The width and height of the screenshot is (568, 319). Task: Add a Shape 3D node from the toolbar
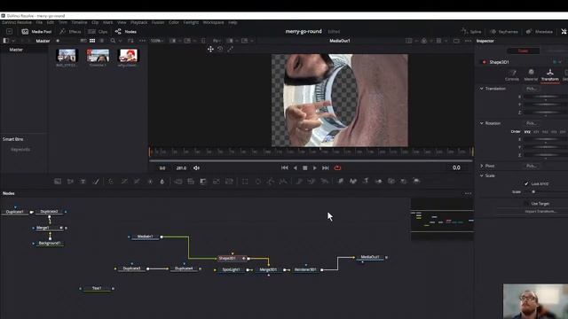point(353,181)
